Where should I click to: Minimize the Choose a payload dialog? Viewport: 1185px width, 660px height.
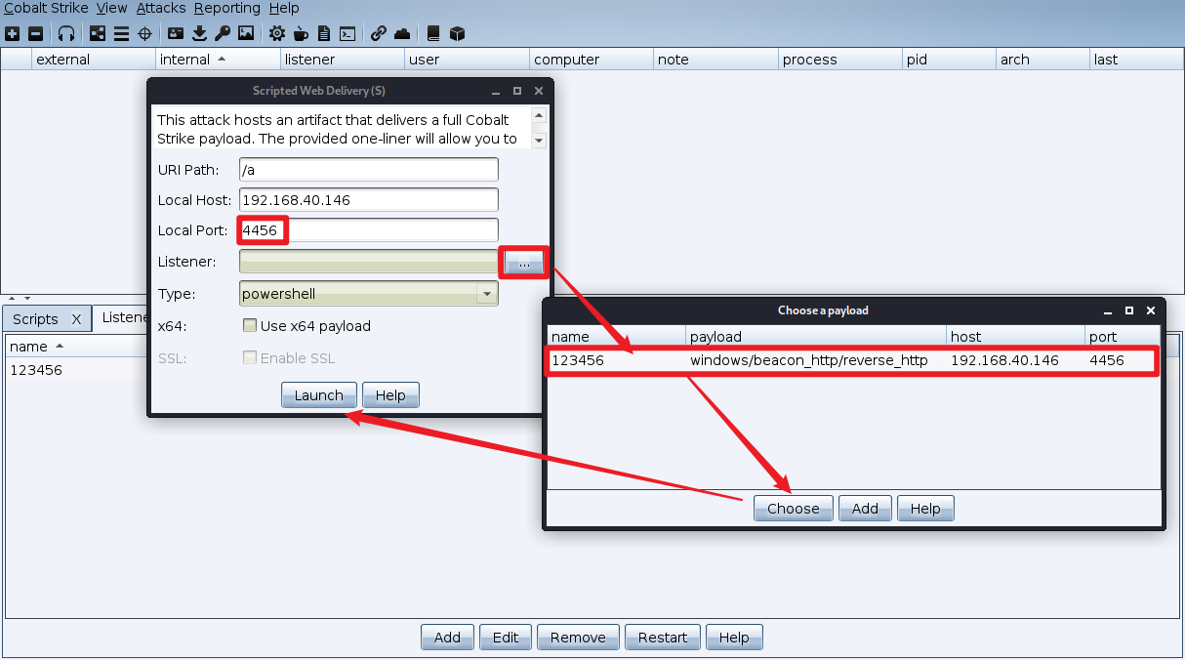pos(1108,310)
